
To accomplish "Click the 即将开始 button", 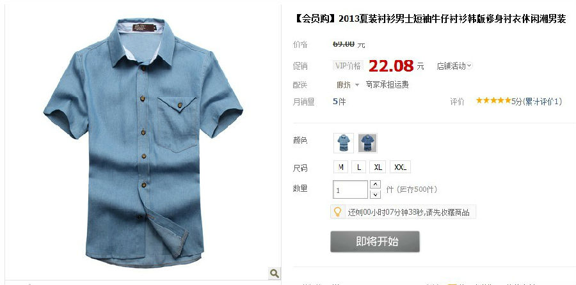I will (x=374, y=242).
